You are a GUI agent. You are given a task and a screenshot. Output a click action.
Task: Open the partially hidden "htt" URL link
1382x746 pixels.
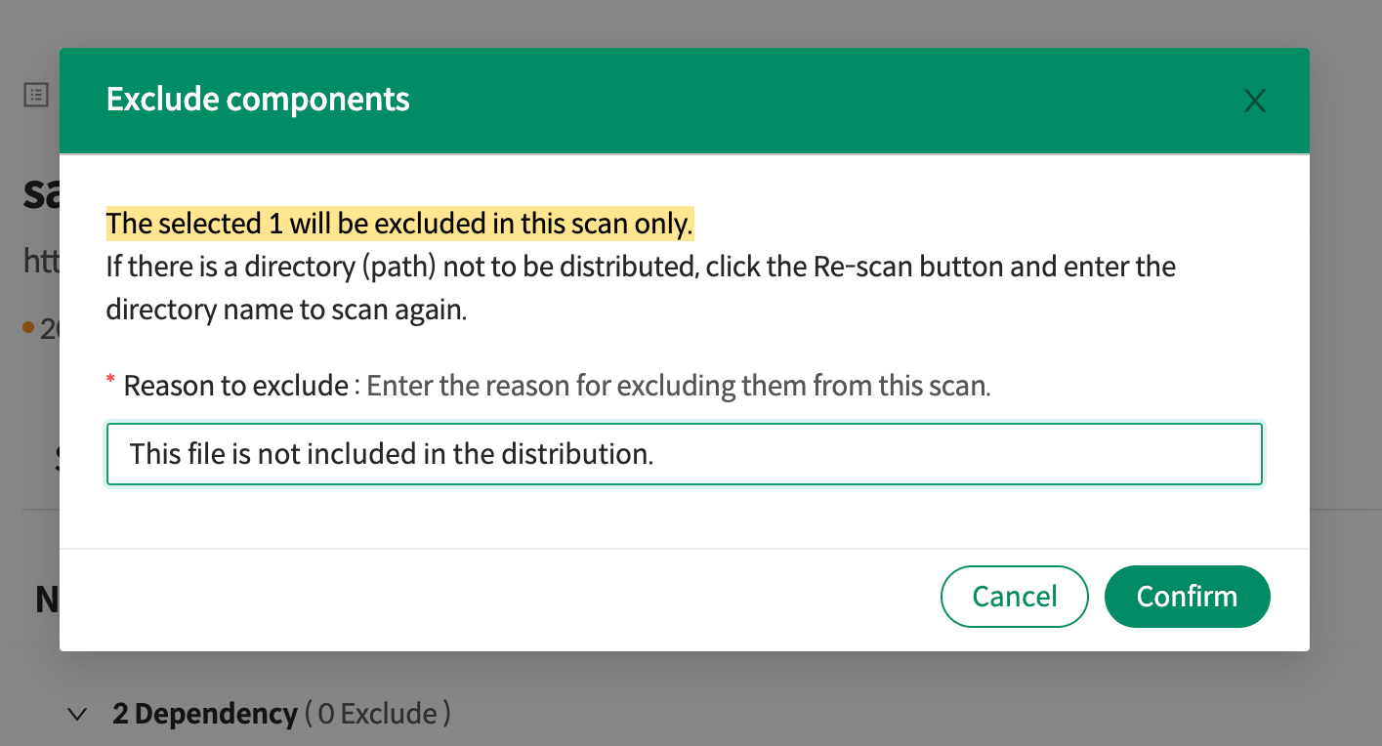pyautogui.click(x=40, y=262)
